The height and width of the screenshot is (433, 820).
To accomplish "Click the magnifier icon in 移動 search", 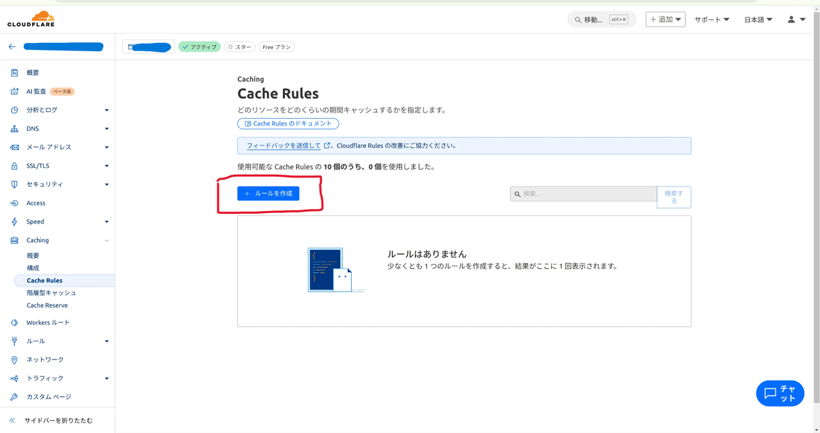I will 578,20.
